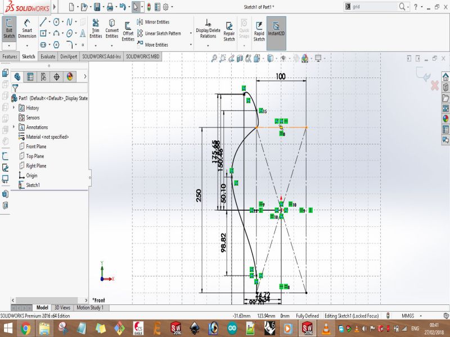This screenshot has height=337, width=450.
Task: Click the feature tree filter icon
Action: click(15, 88)
